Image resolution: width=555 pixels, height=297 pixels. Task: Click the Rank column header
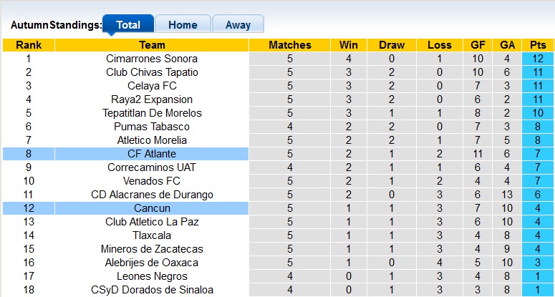coord(29,45)
